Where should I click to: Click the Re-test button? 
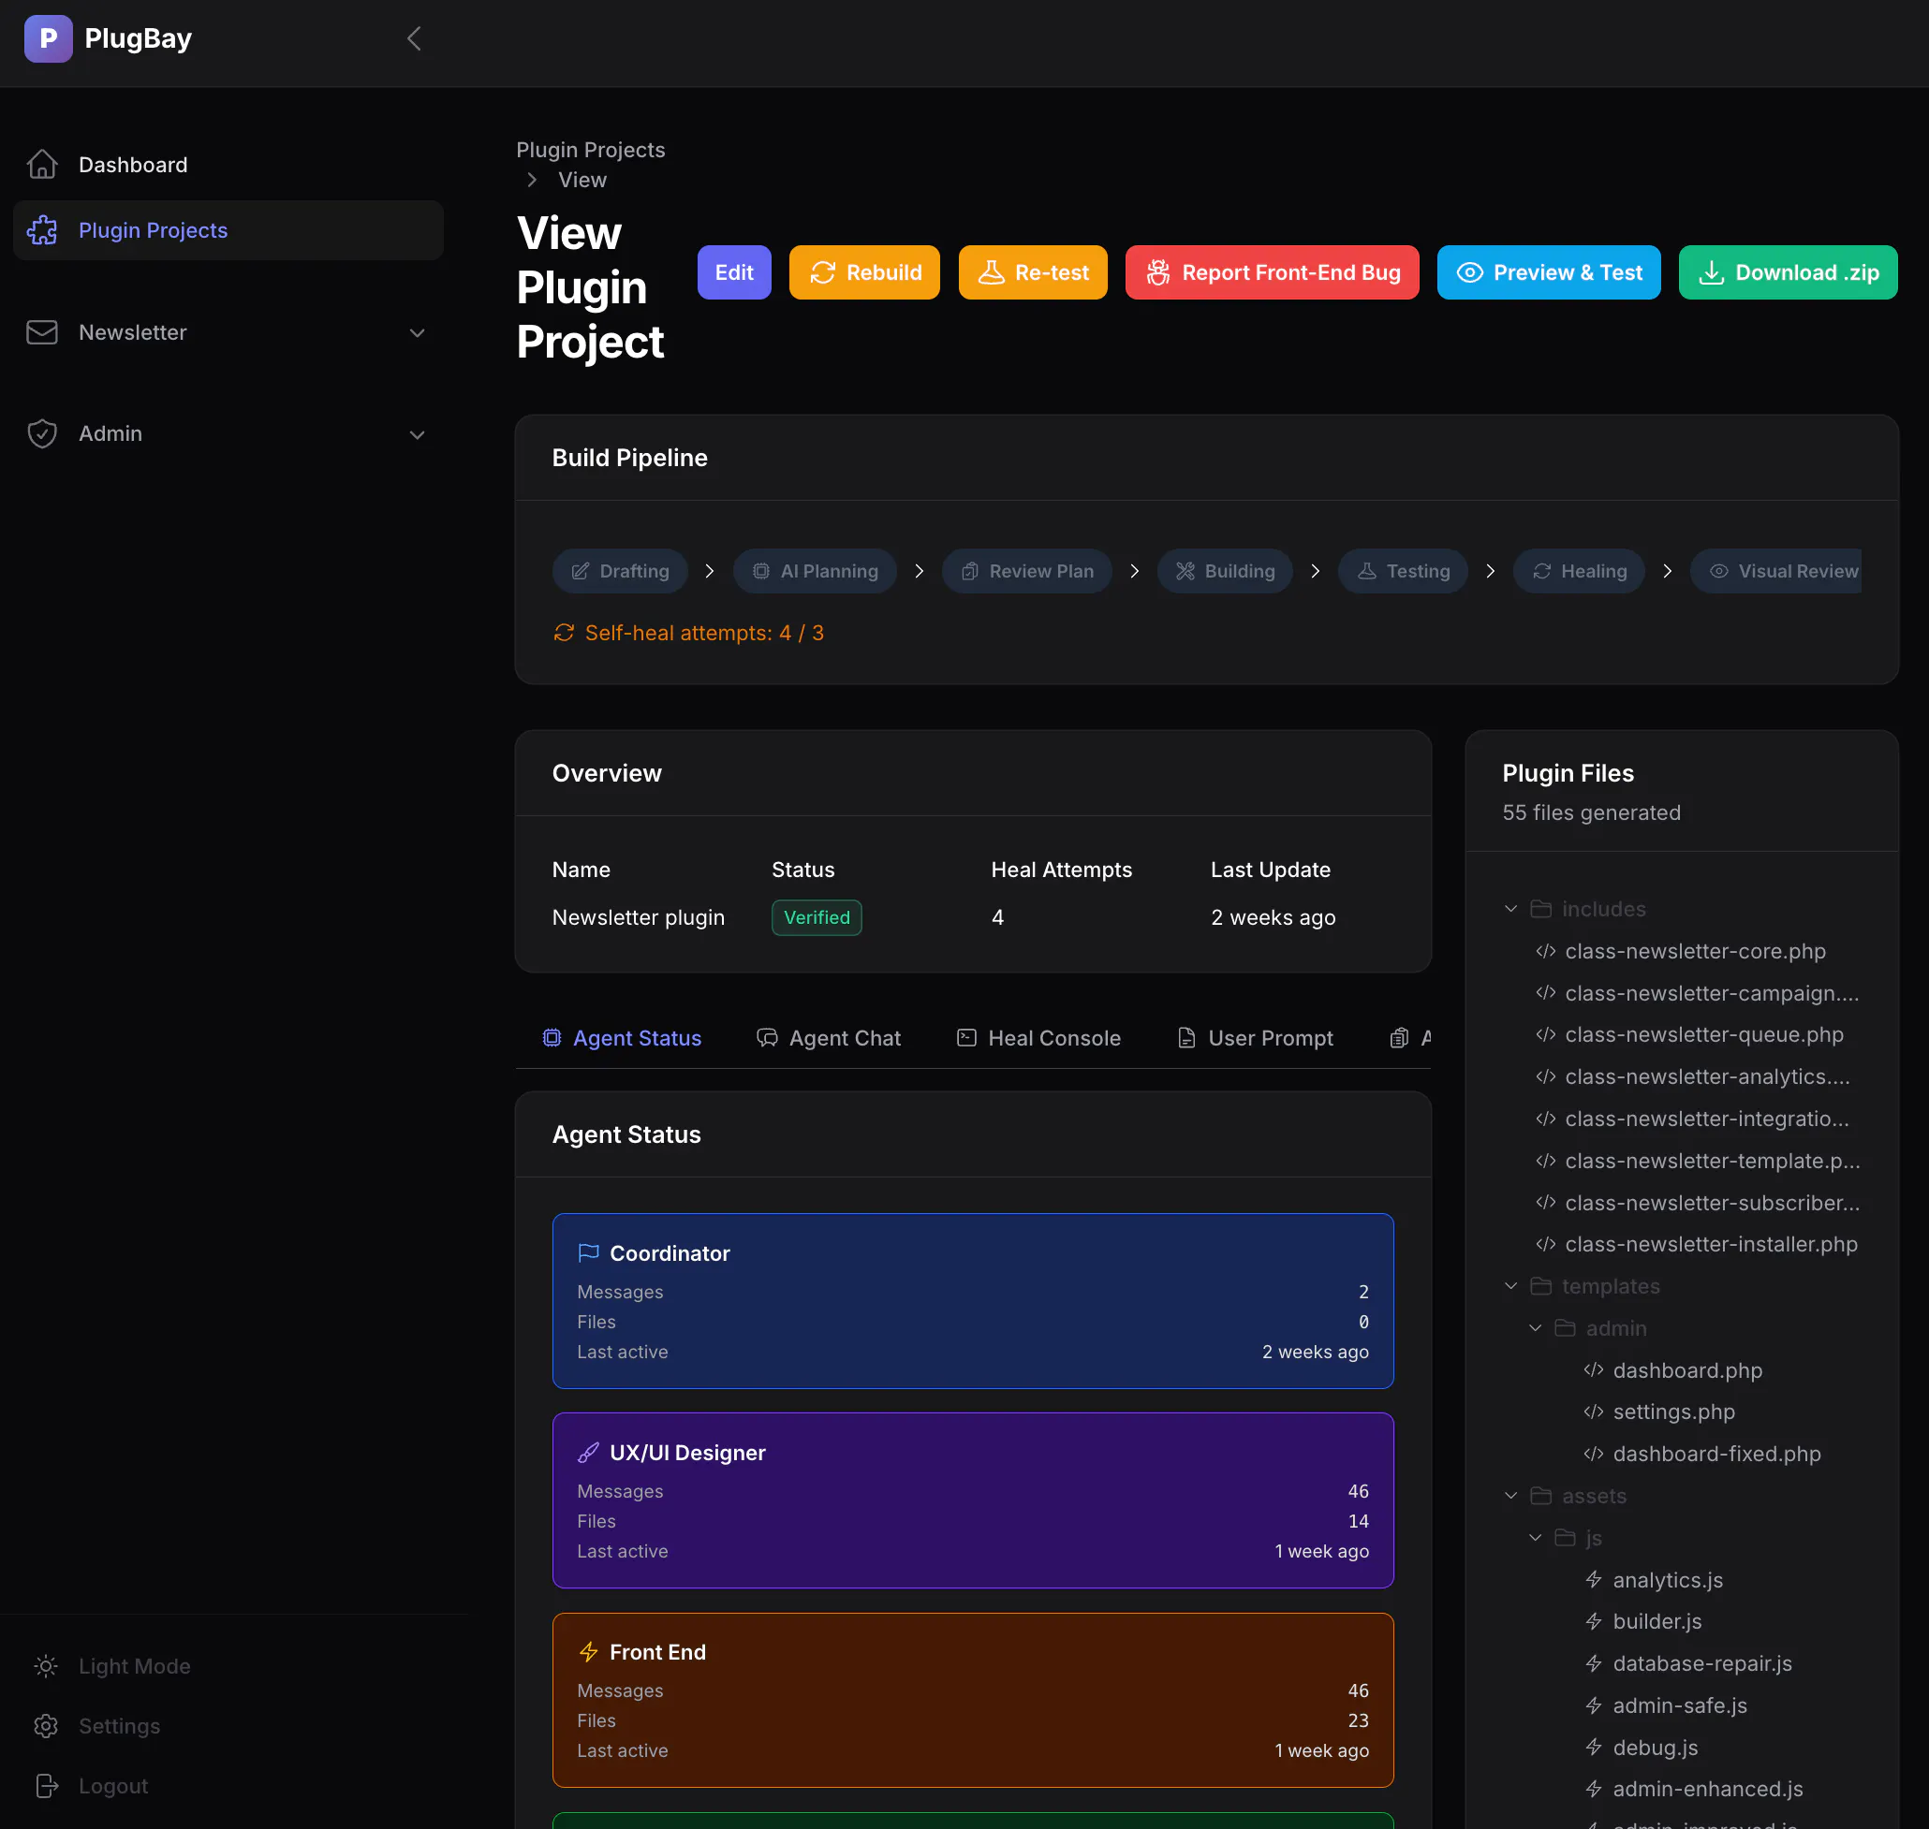click(x=1032, y=272)
